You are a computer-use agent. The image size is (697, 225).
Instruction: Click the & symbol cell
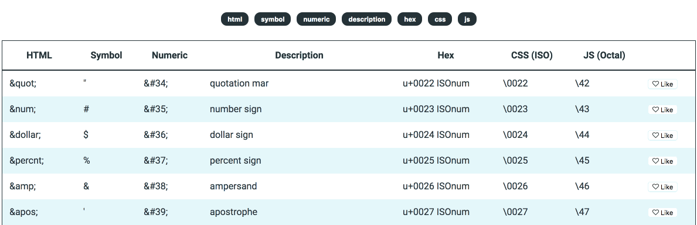click(x=86, y=186)
